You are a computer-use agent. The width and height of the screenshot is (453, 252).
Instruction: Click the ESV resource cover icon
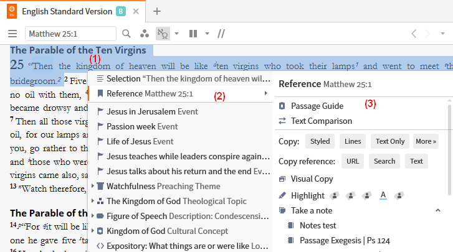[x=12, y=12]
